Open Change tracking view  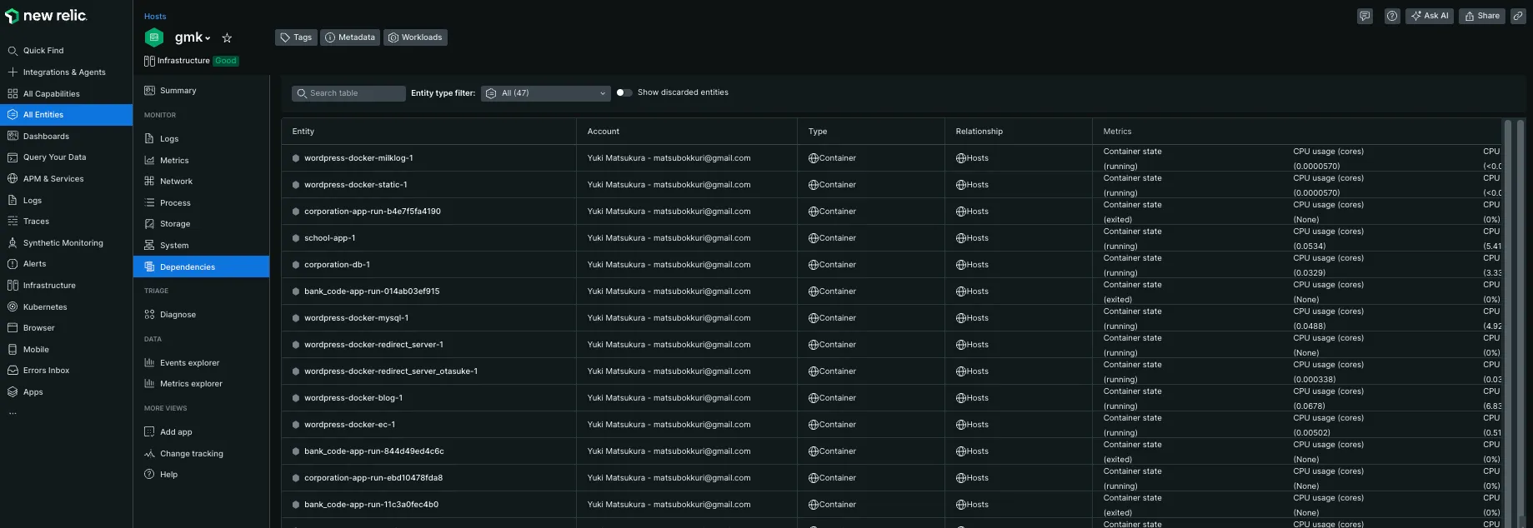click(x=191, y=454)
